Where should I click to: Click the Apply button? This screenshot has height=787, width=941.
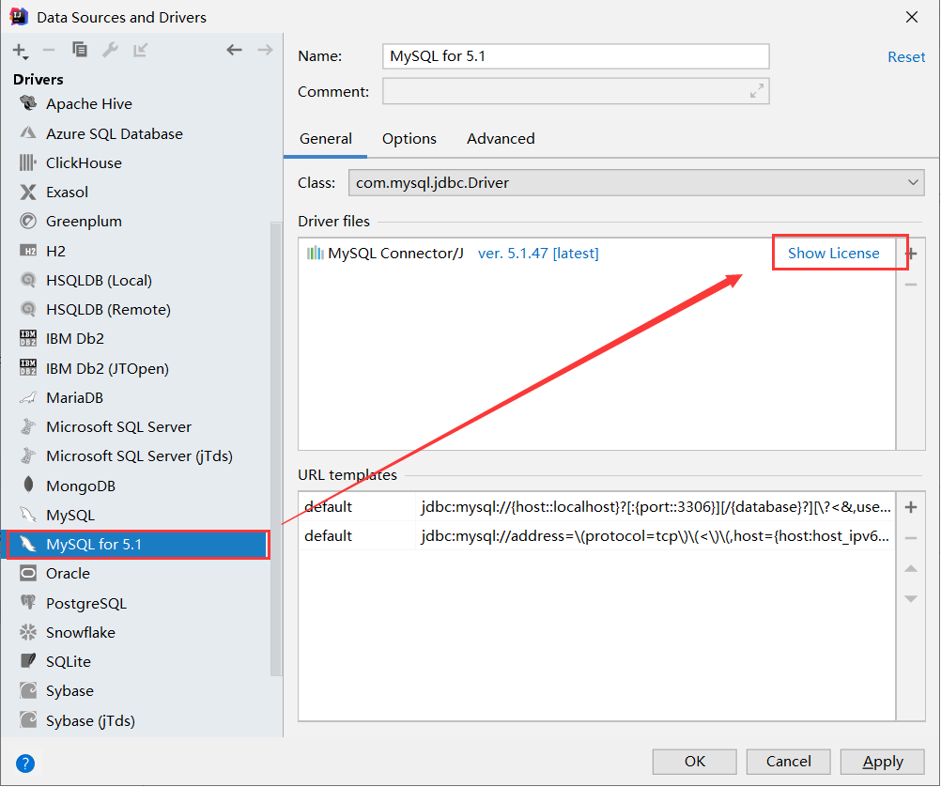tap(882, 762)
